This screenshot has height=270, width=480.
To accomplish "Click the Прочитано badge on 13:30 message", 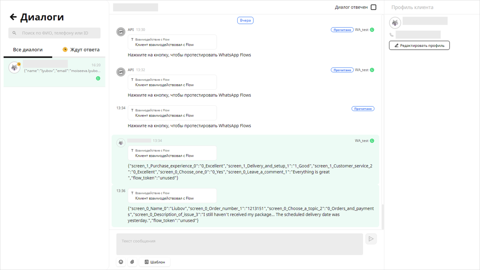I will (342, 30).
